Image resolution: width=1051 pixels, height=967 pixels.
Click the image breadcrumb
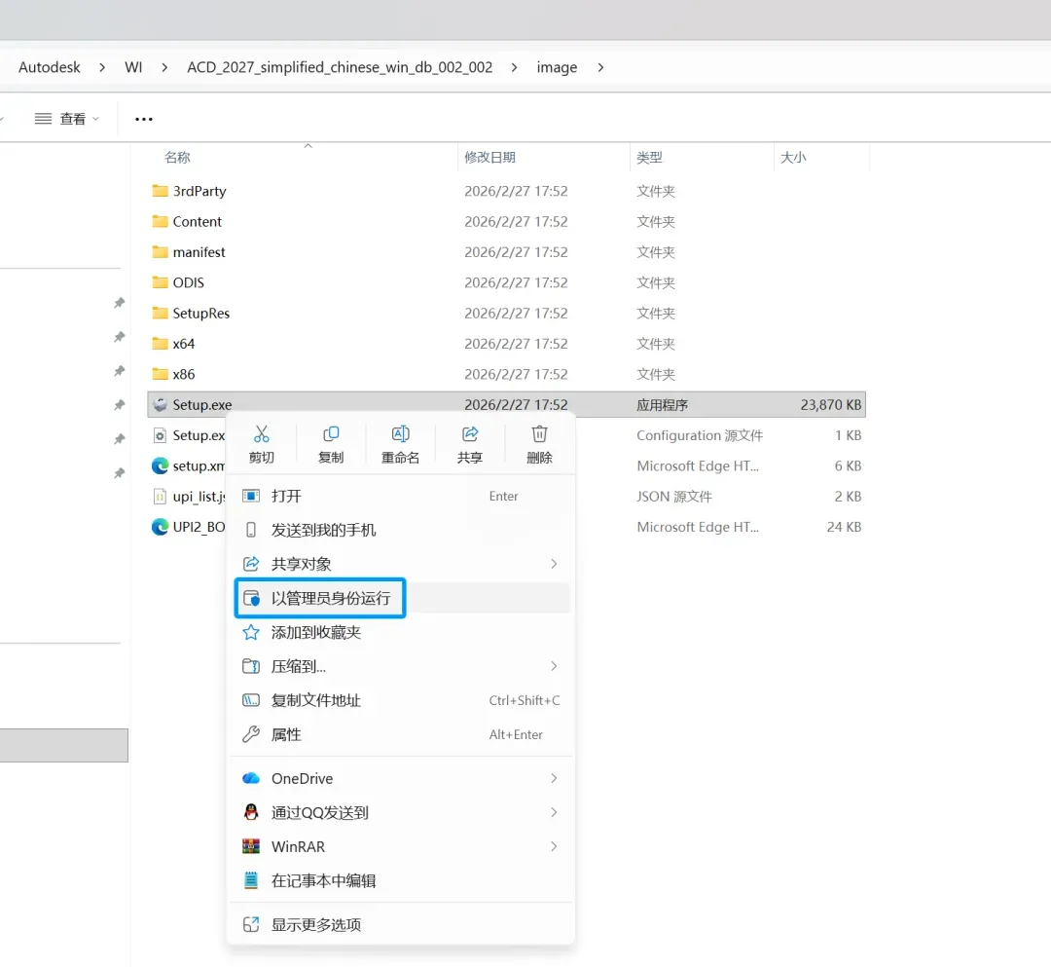557,67
